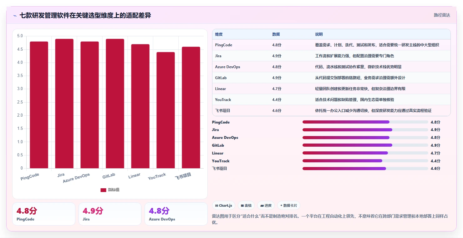Open the Azure DevOps 4.8分 score card
The image size is (463, 238).
click(176, 214)
